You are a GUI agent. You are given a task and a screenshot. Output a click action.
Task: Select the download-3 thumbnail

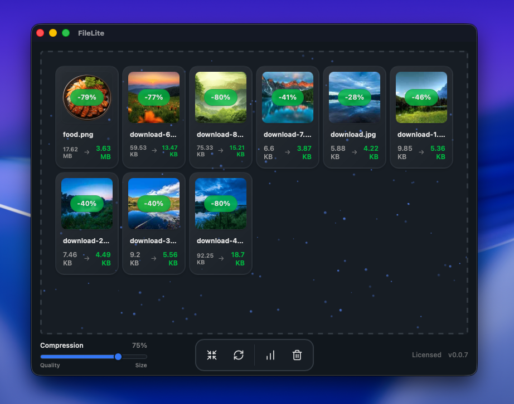(x=153, y=203)
